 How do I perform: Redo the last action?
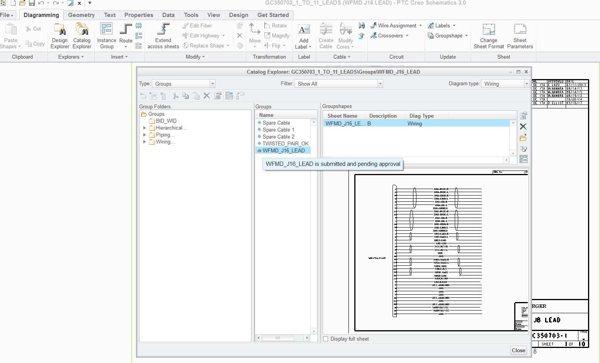click(56, 3)
